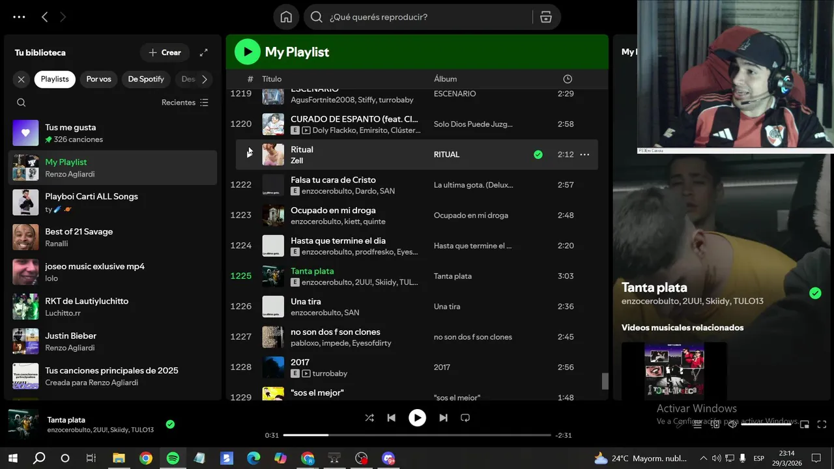Viewport: 834px width, 469px height.
Task: Click the video icon on the 2017 row
Action: 306,373
